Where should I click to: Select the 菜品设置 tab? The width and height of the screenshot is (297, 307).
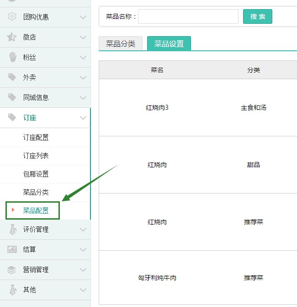(x=169, y=43)
